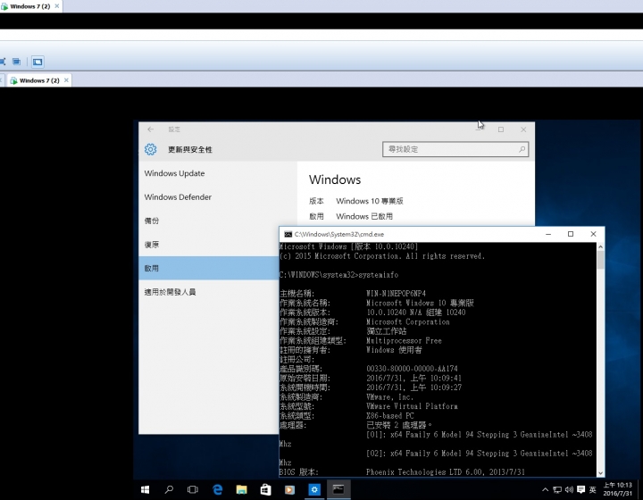Close the lower Windows 7 (2) VM tab
This screenshot has width=643, height=500.
pos(66,80)
